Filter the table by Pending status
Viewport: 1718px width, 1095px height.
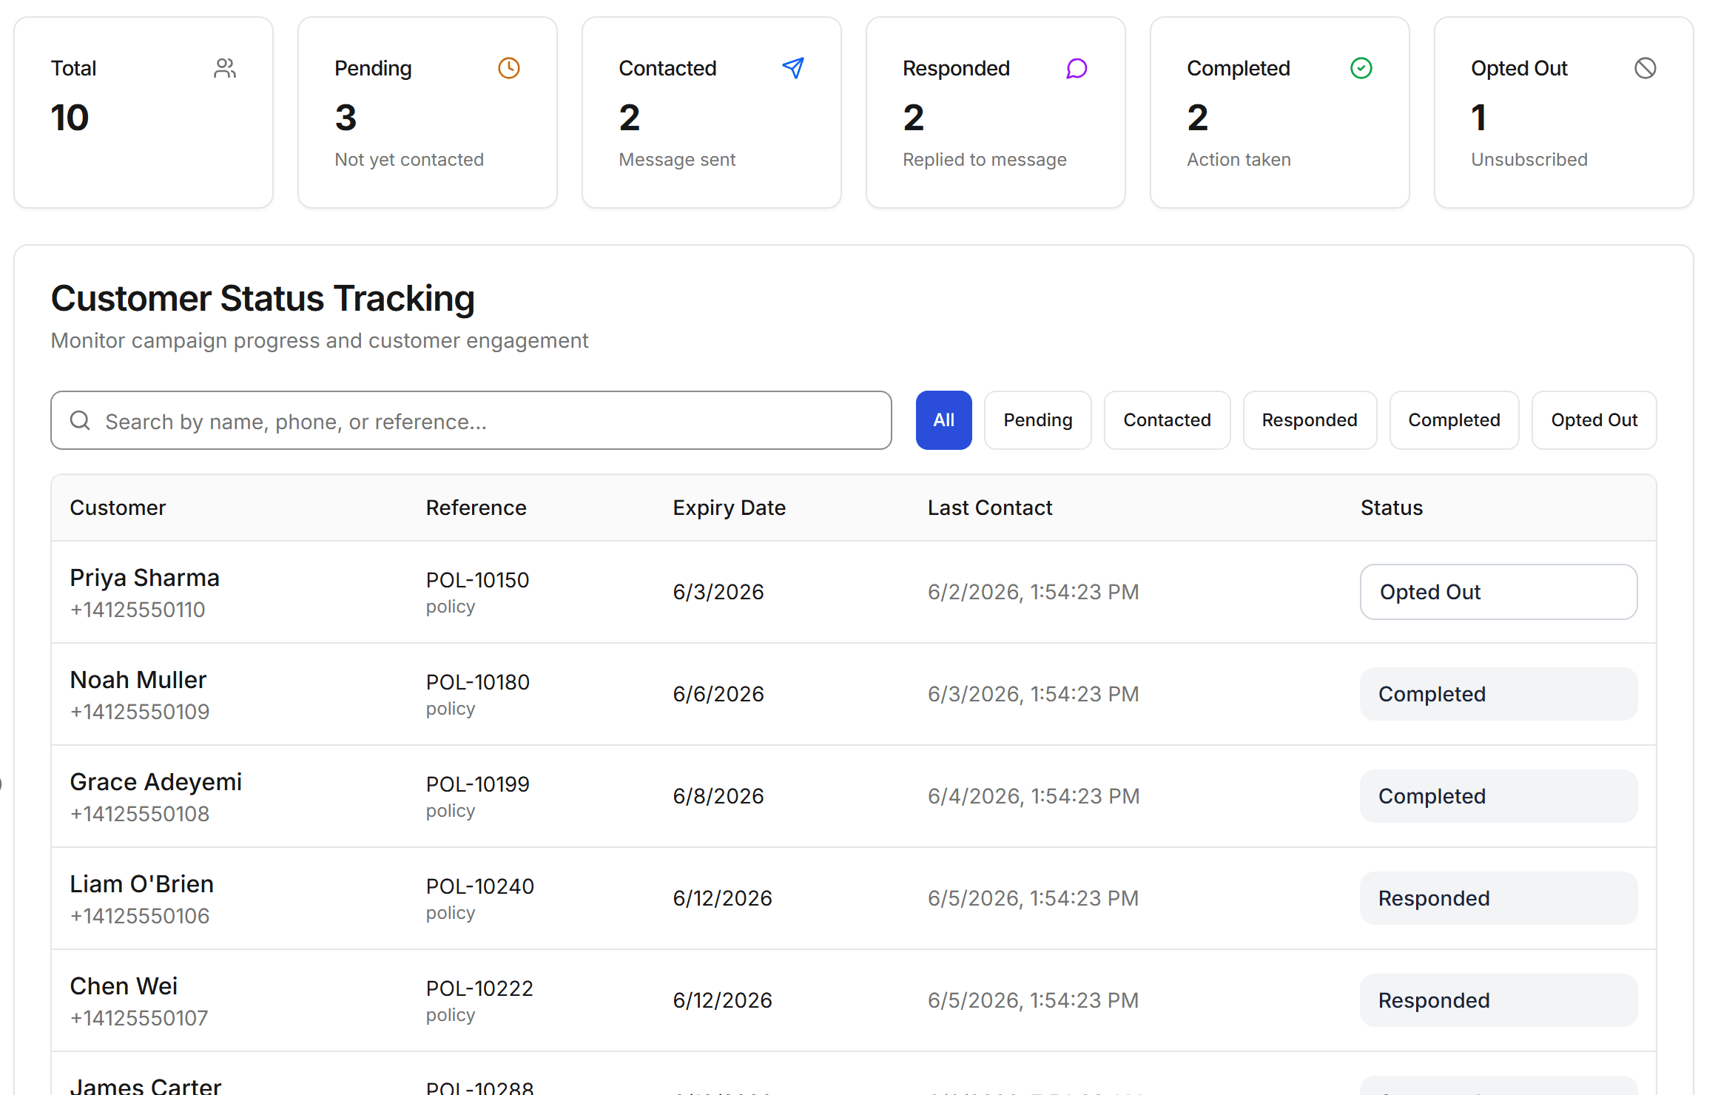(x=1038, y=420)
